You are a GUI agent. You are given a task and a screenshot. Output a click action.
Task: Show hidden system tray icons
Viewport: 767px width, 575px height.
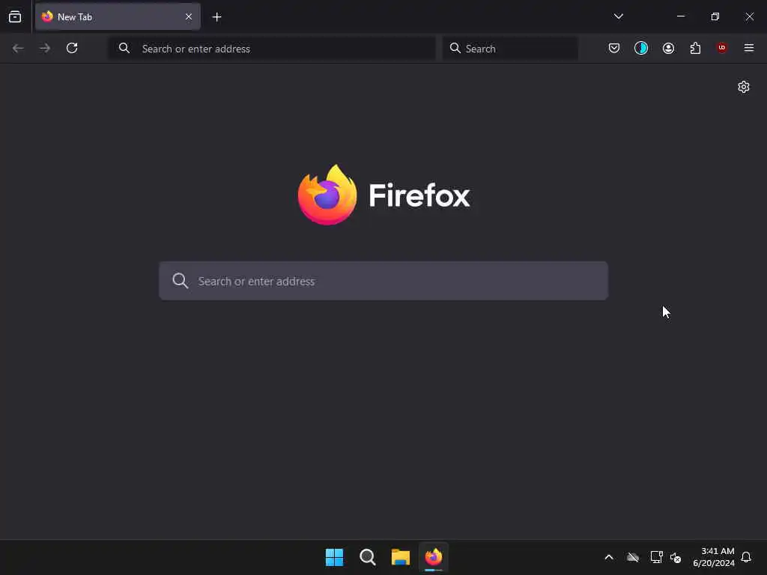click(x=609, y=557)
